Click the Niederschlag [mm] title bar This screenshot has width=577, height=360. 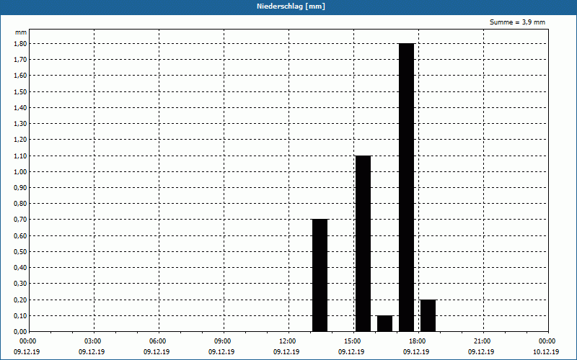click(x=288, y=6)
